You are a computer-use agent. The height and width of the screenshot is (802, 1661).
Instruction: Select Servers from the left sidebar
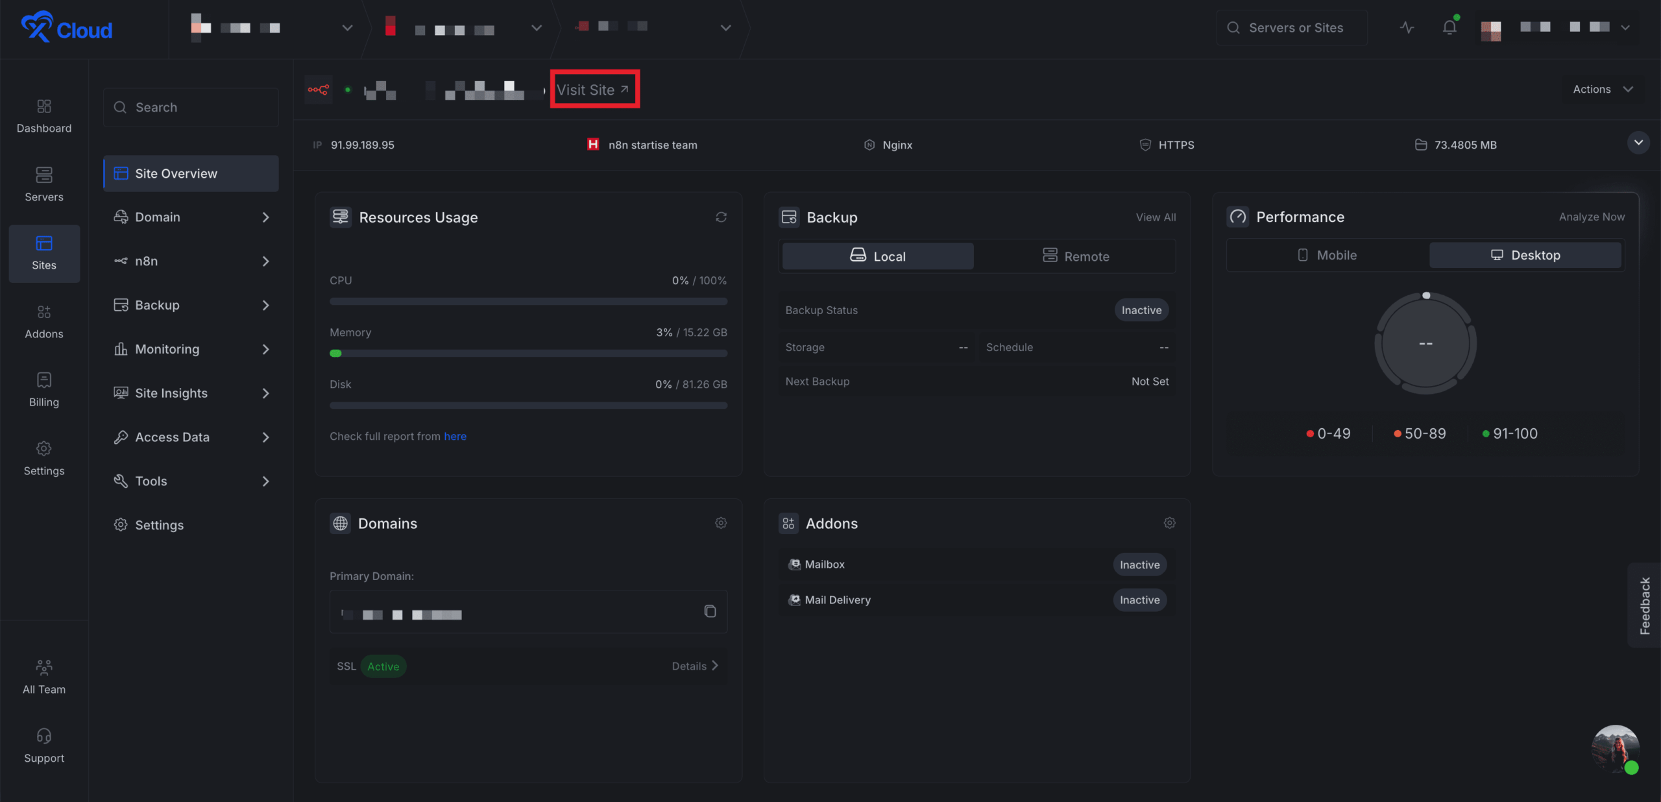(43, 185)
